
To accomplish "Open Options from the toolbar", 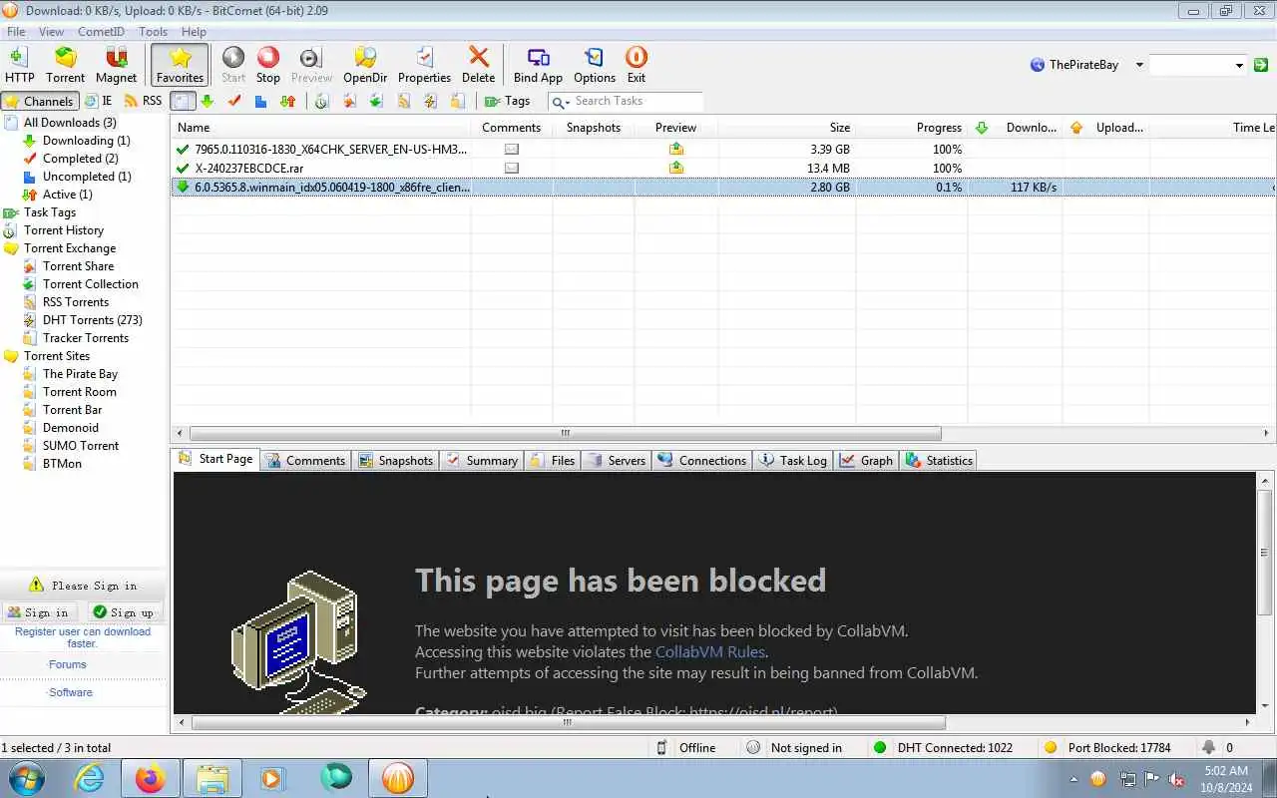I will pos(595,65).
